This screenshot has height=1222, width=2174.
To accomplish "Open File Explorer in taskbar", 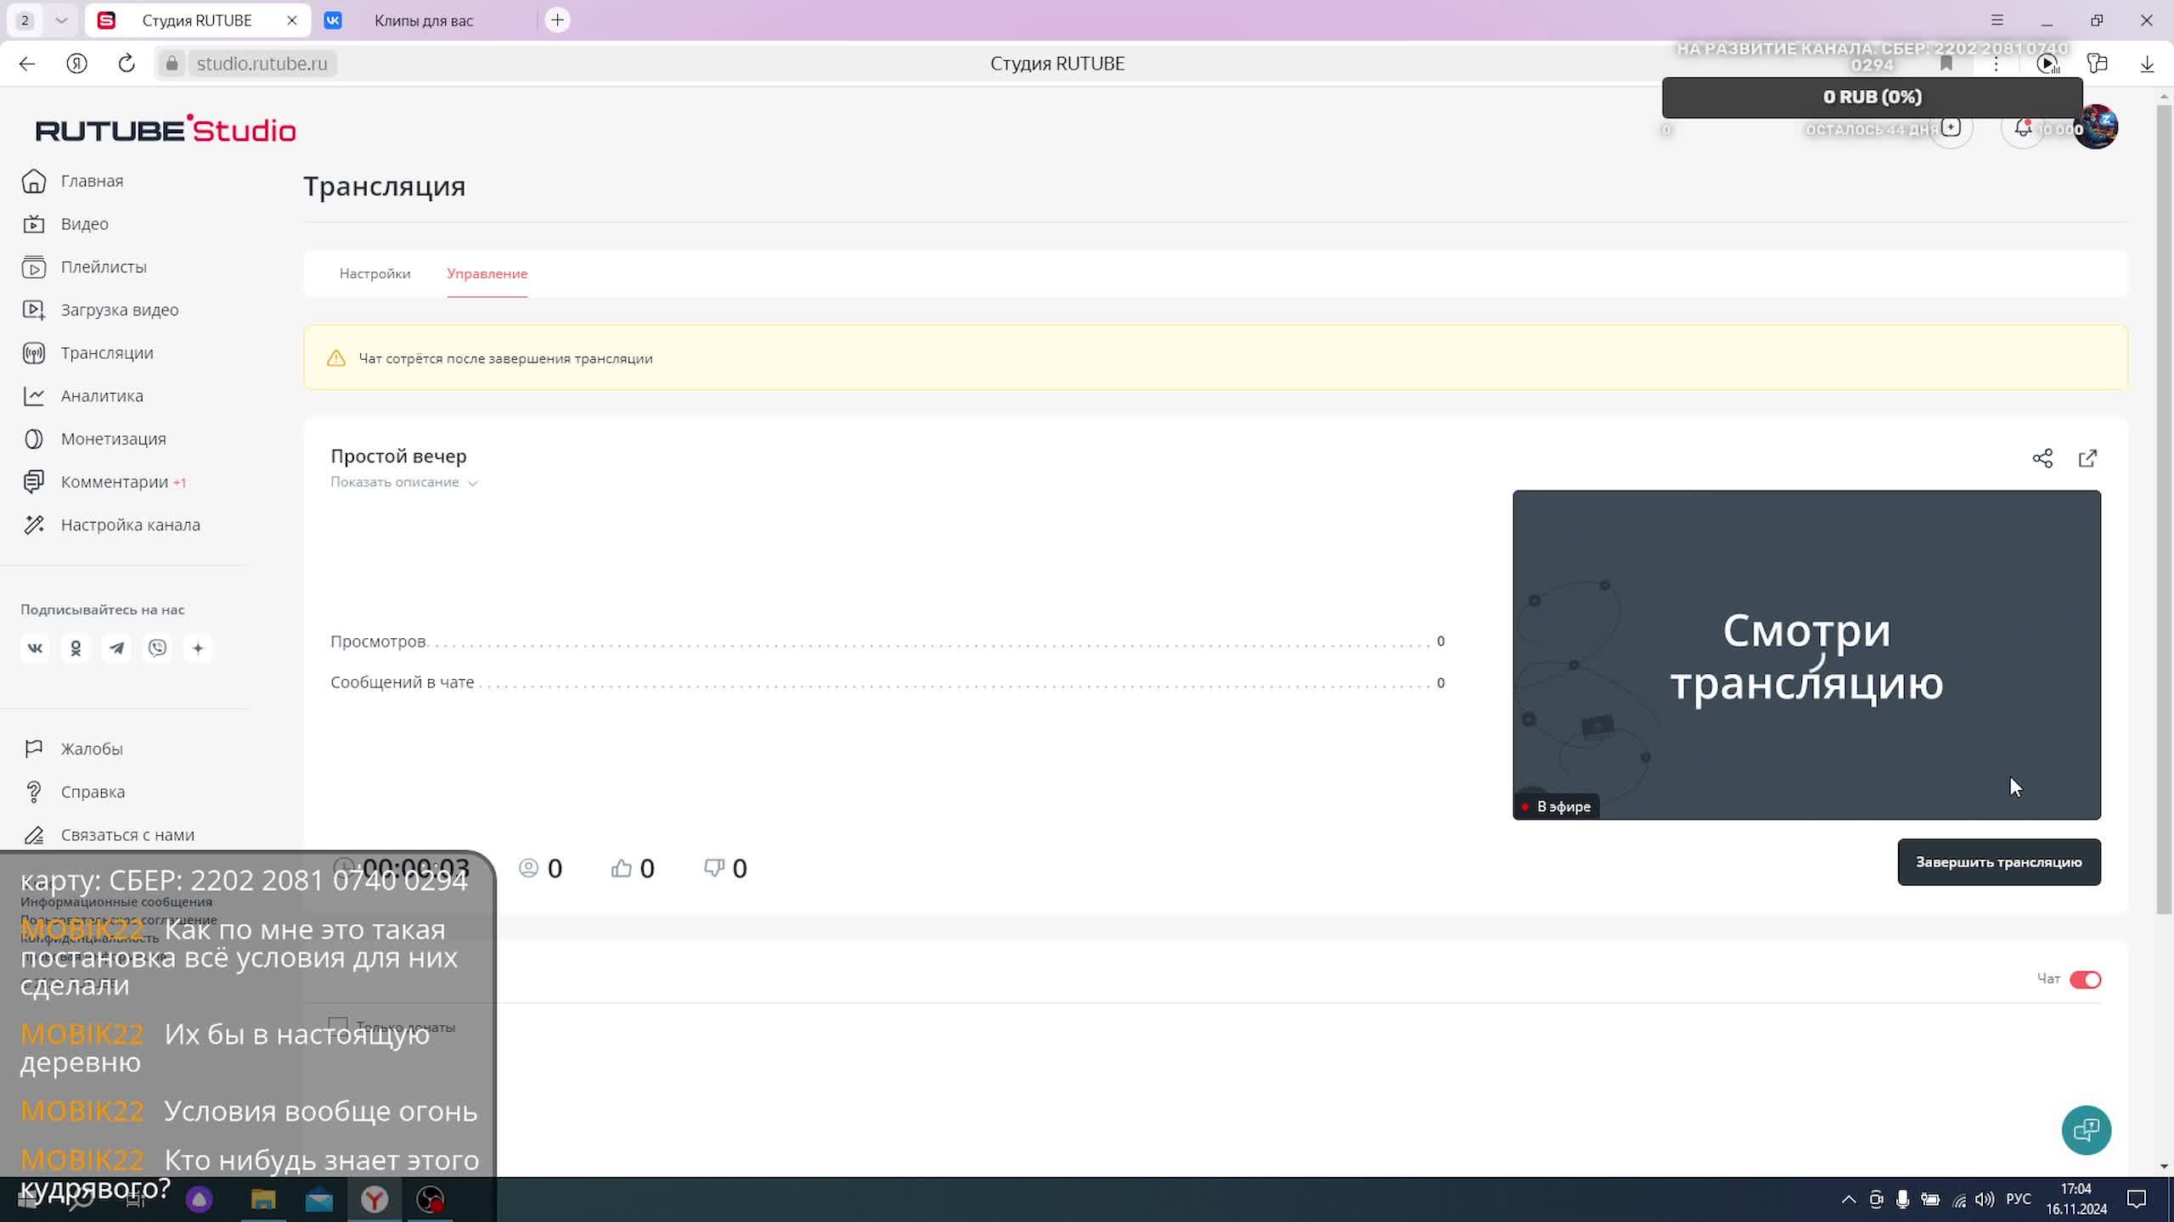I will coord(263,1199).
